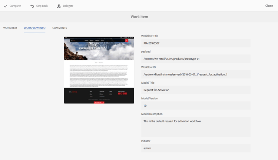Click the Complete action label
Viewport: 278px width, 160px height.
[x=15, y=6]
